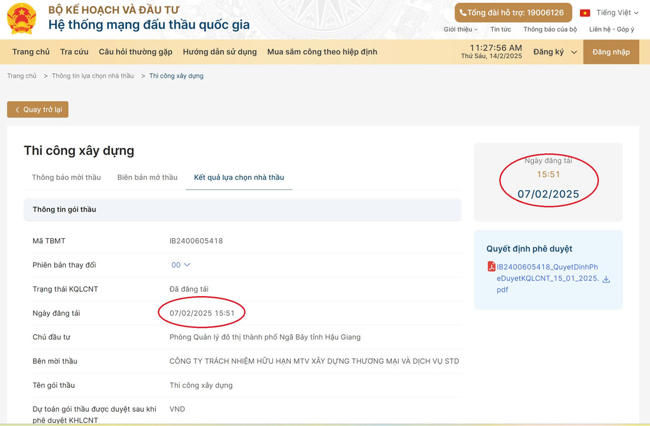Click the Quay trở lại button
650x426 pixels.
tap(37, 109)
